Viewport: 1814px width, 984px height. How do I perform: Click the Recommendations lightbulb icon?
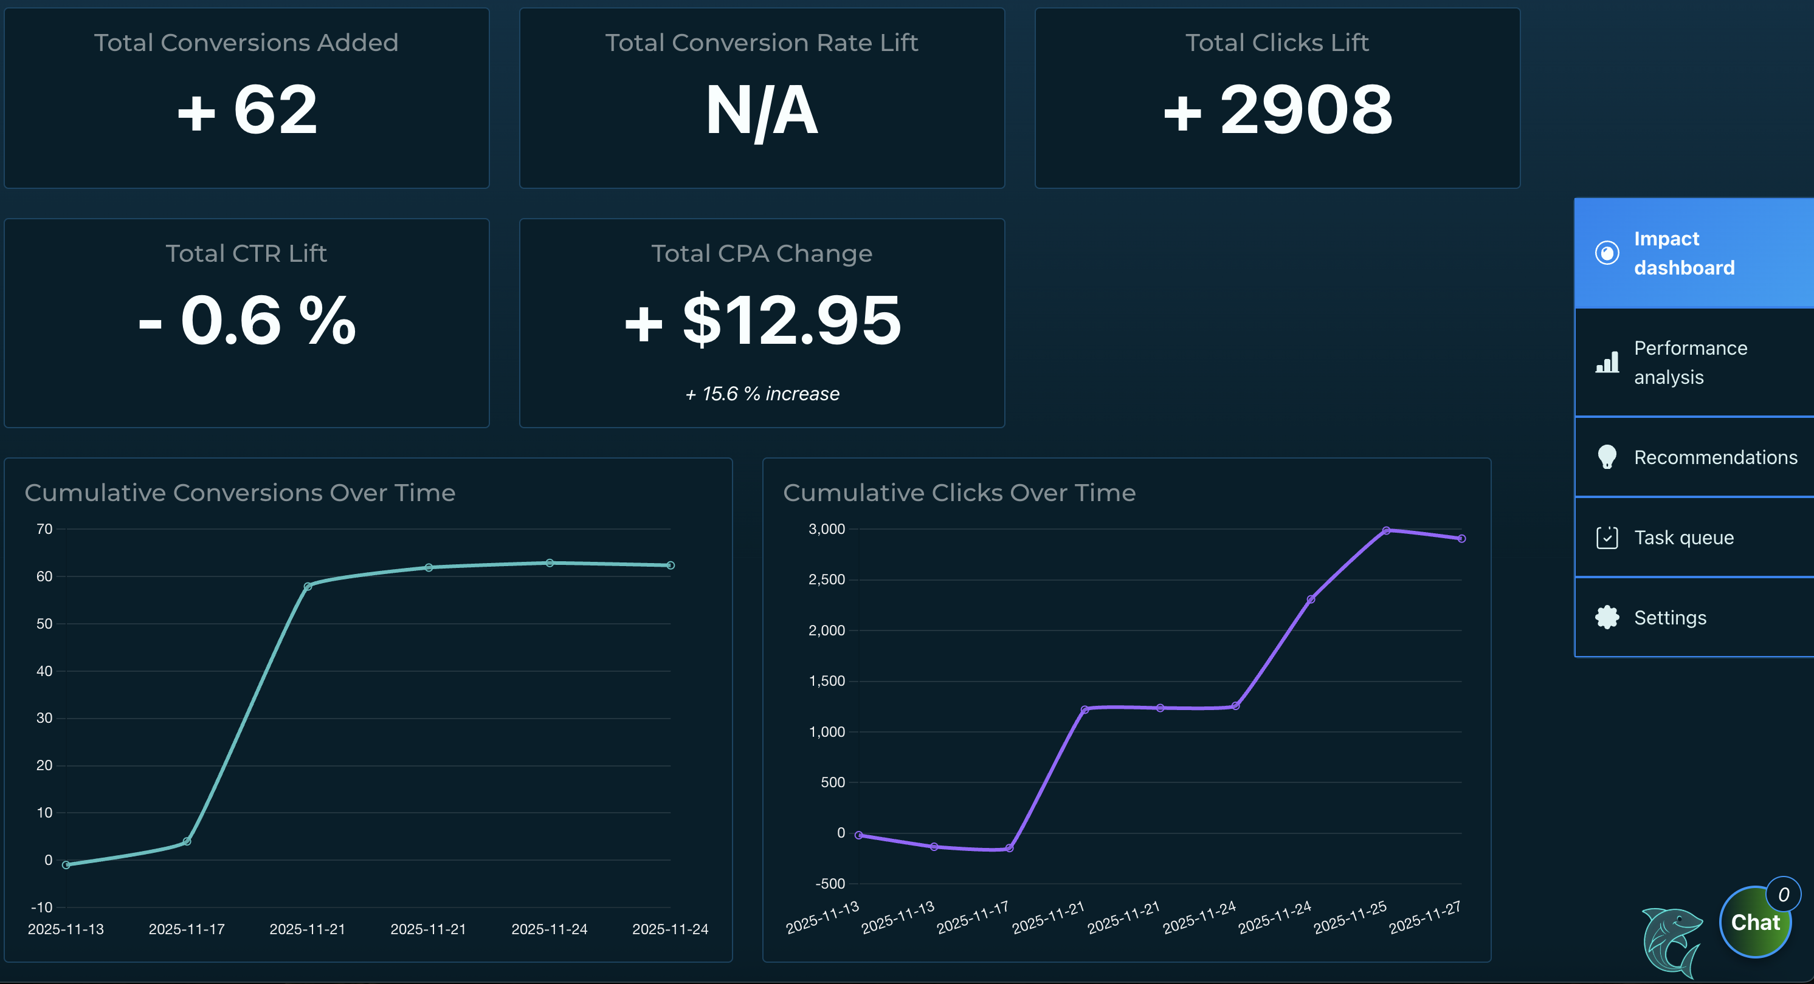[x=1606, y=457]
